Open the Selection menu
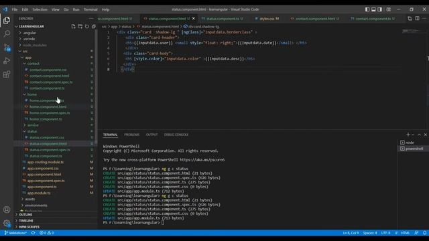Image resolution: width=429 pixels, height=241 pixels. pyautogui.click(x=40, y=9)
